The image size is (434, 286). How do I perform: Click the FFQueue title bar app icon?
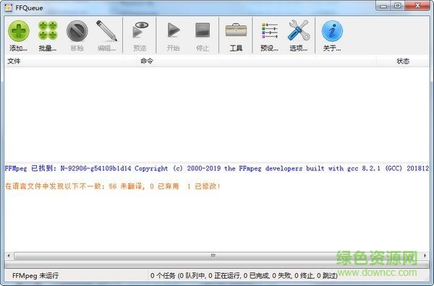pos(8,8)
